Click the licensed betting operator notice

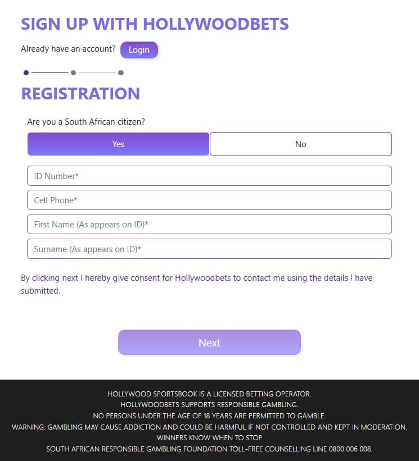(209, 394)
